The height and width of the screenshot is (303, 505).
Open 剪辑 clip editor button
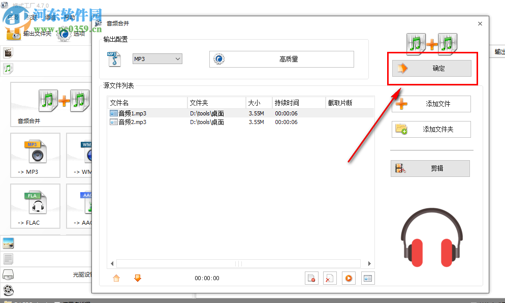coord(430,168)
